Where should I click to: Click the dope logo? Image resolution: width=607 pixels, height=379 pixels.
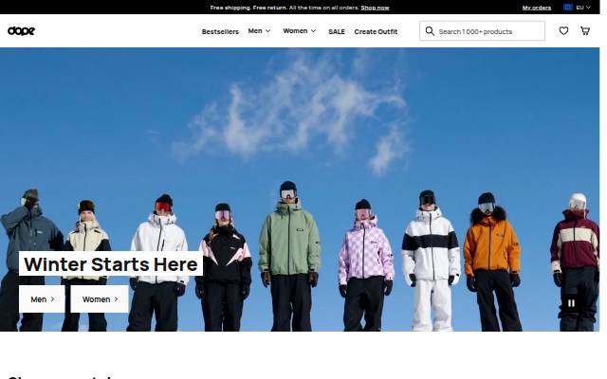(21, 31)
